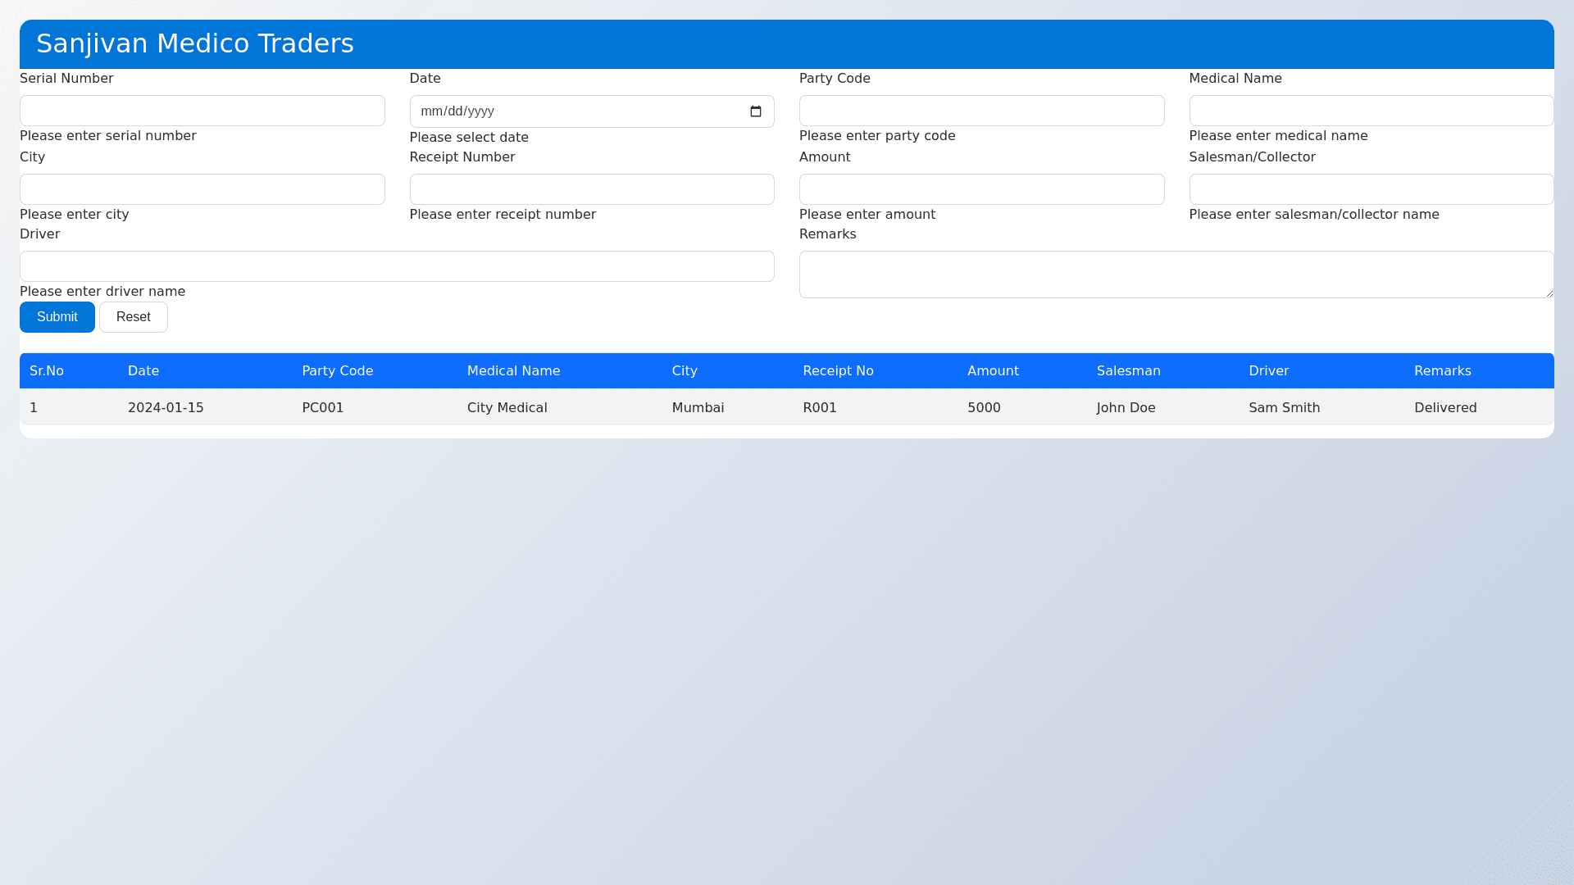The width and height of the screenshot is (1574, 885).
Task: Click inside the Remarks textarea
Action: coord(1176,275)
